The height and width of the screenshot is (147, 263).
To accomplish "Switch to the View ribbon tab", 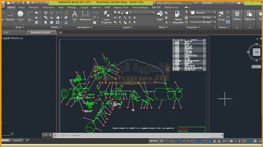I will (61, 7).
